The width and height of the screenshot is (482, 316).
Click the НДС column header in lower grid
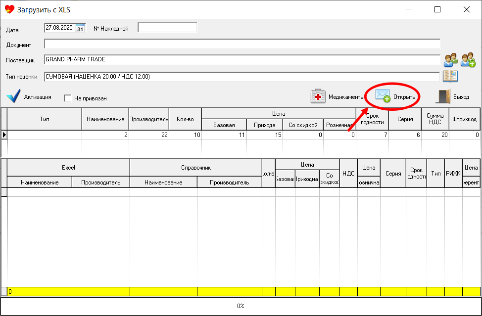tap(348, 173)
